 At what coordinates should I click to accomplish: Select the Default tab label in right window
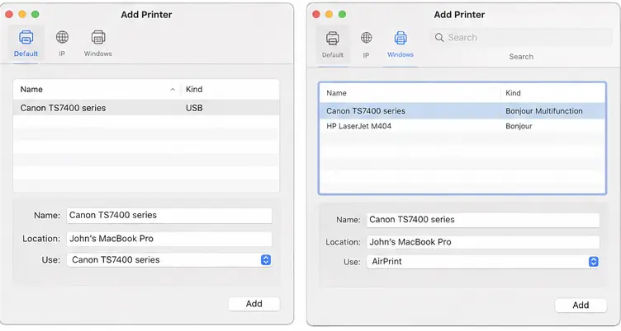tap(333, 55)
